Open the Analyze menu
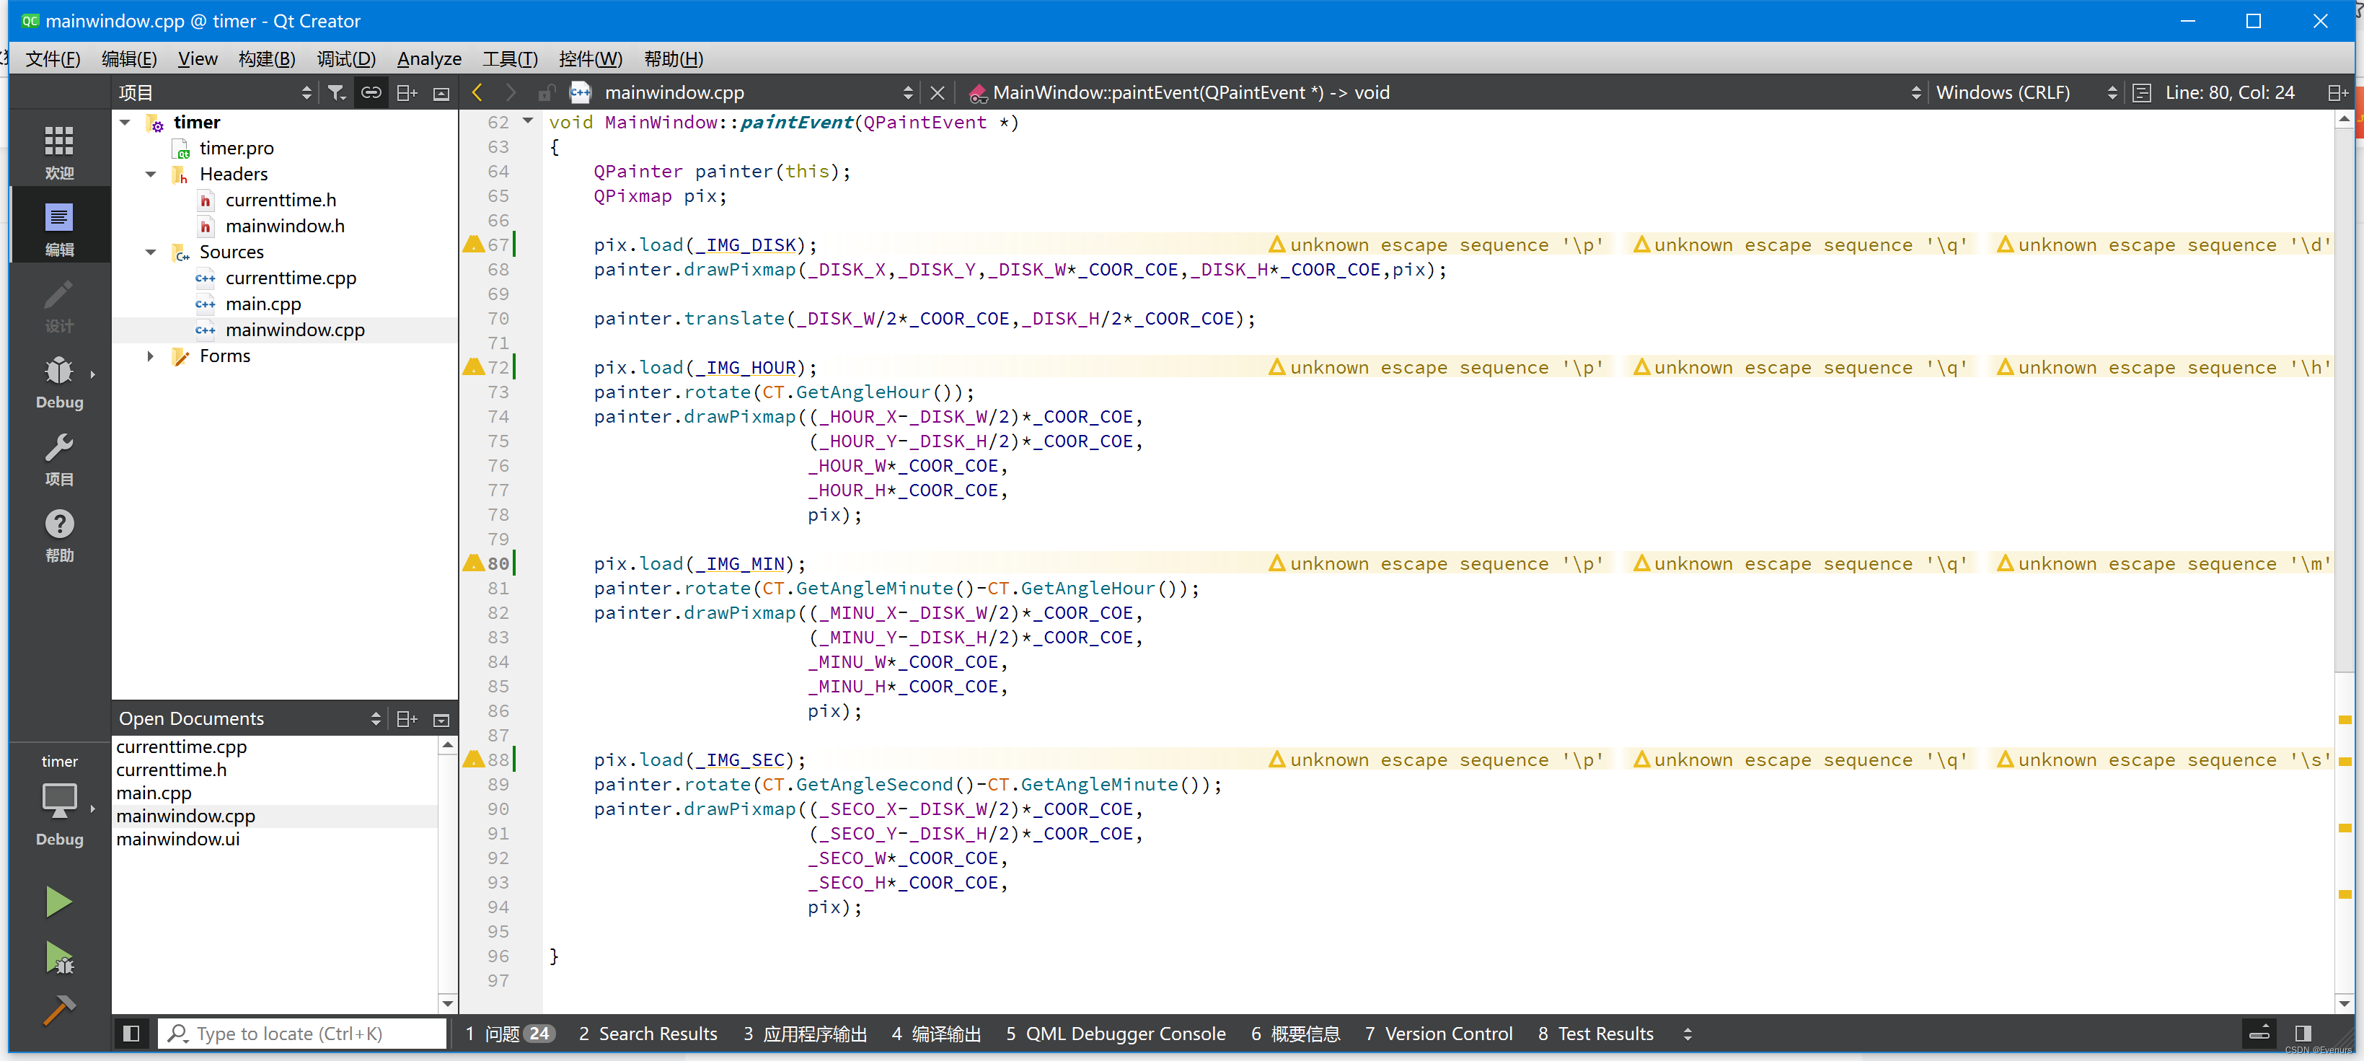 pyautogui.click(x=428, y=58)
